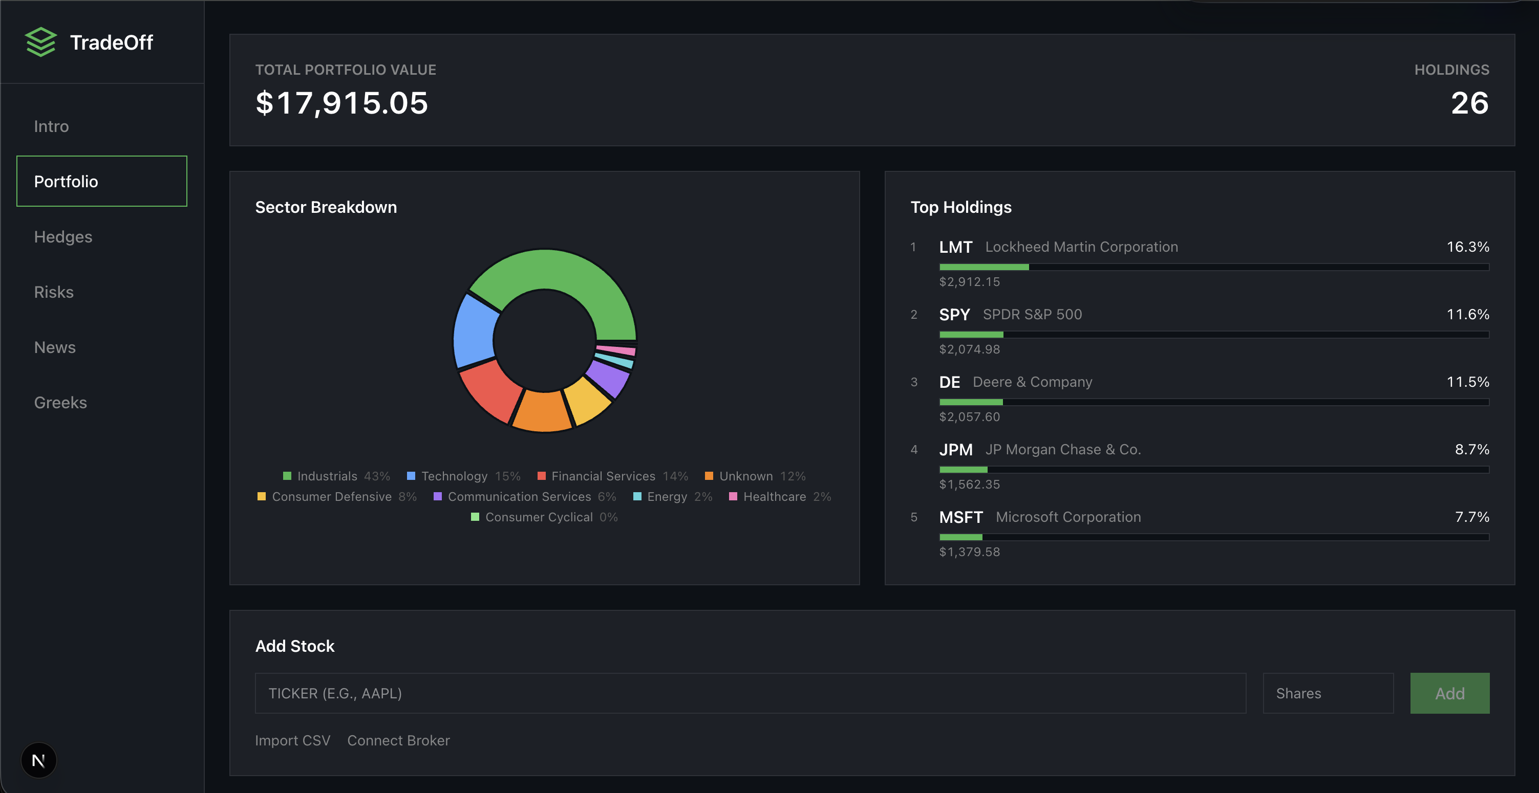Click the Import CSV link
This screenshot has height=793, width=1539.
(292, 740)
